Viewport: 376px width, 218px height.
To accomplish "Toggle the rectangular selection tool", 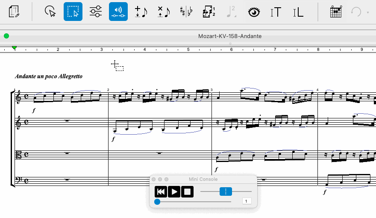I will 73,12.
